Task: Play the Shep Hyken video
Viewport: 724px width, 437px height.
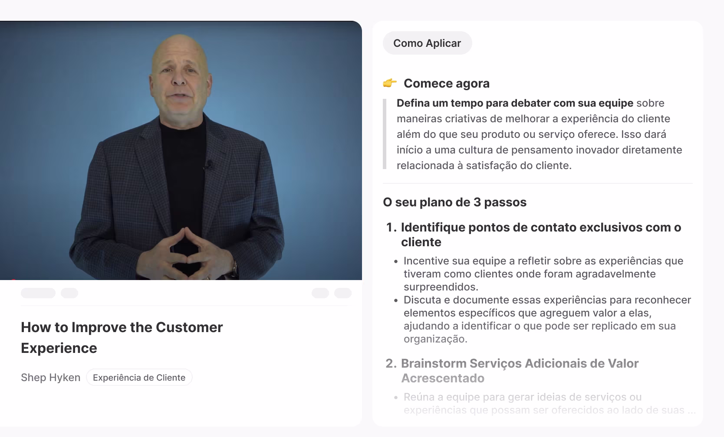Action: (181, 150)
